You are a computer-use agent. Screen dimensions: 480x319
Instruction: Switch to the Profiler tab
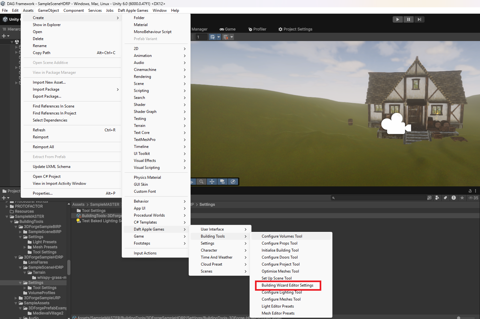(257, 29)
